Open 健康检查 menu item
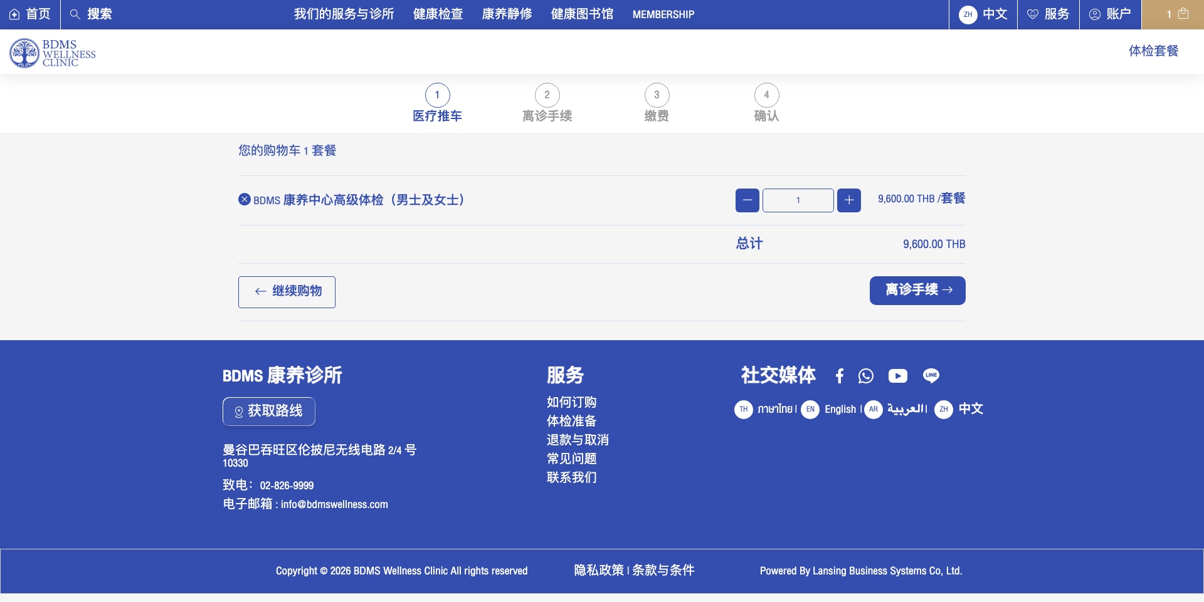 click(438, 14)
